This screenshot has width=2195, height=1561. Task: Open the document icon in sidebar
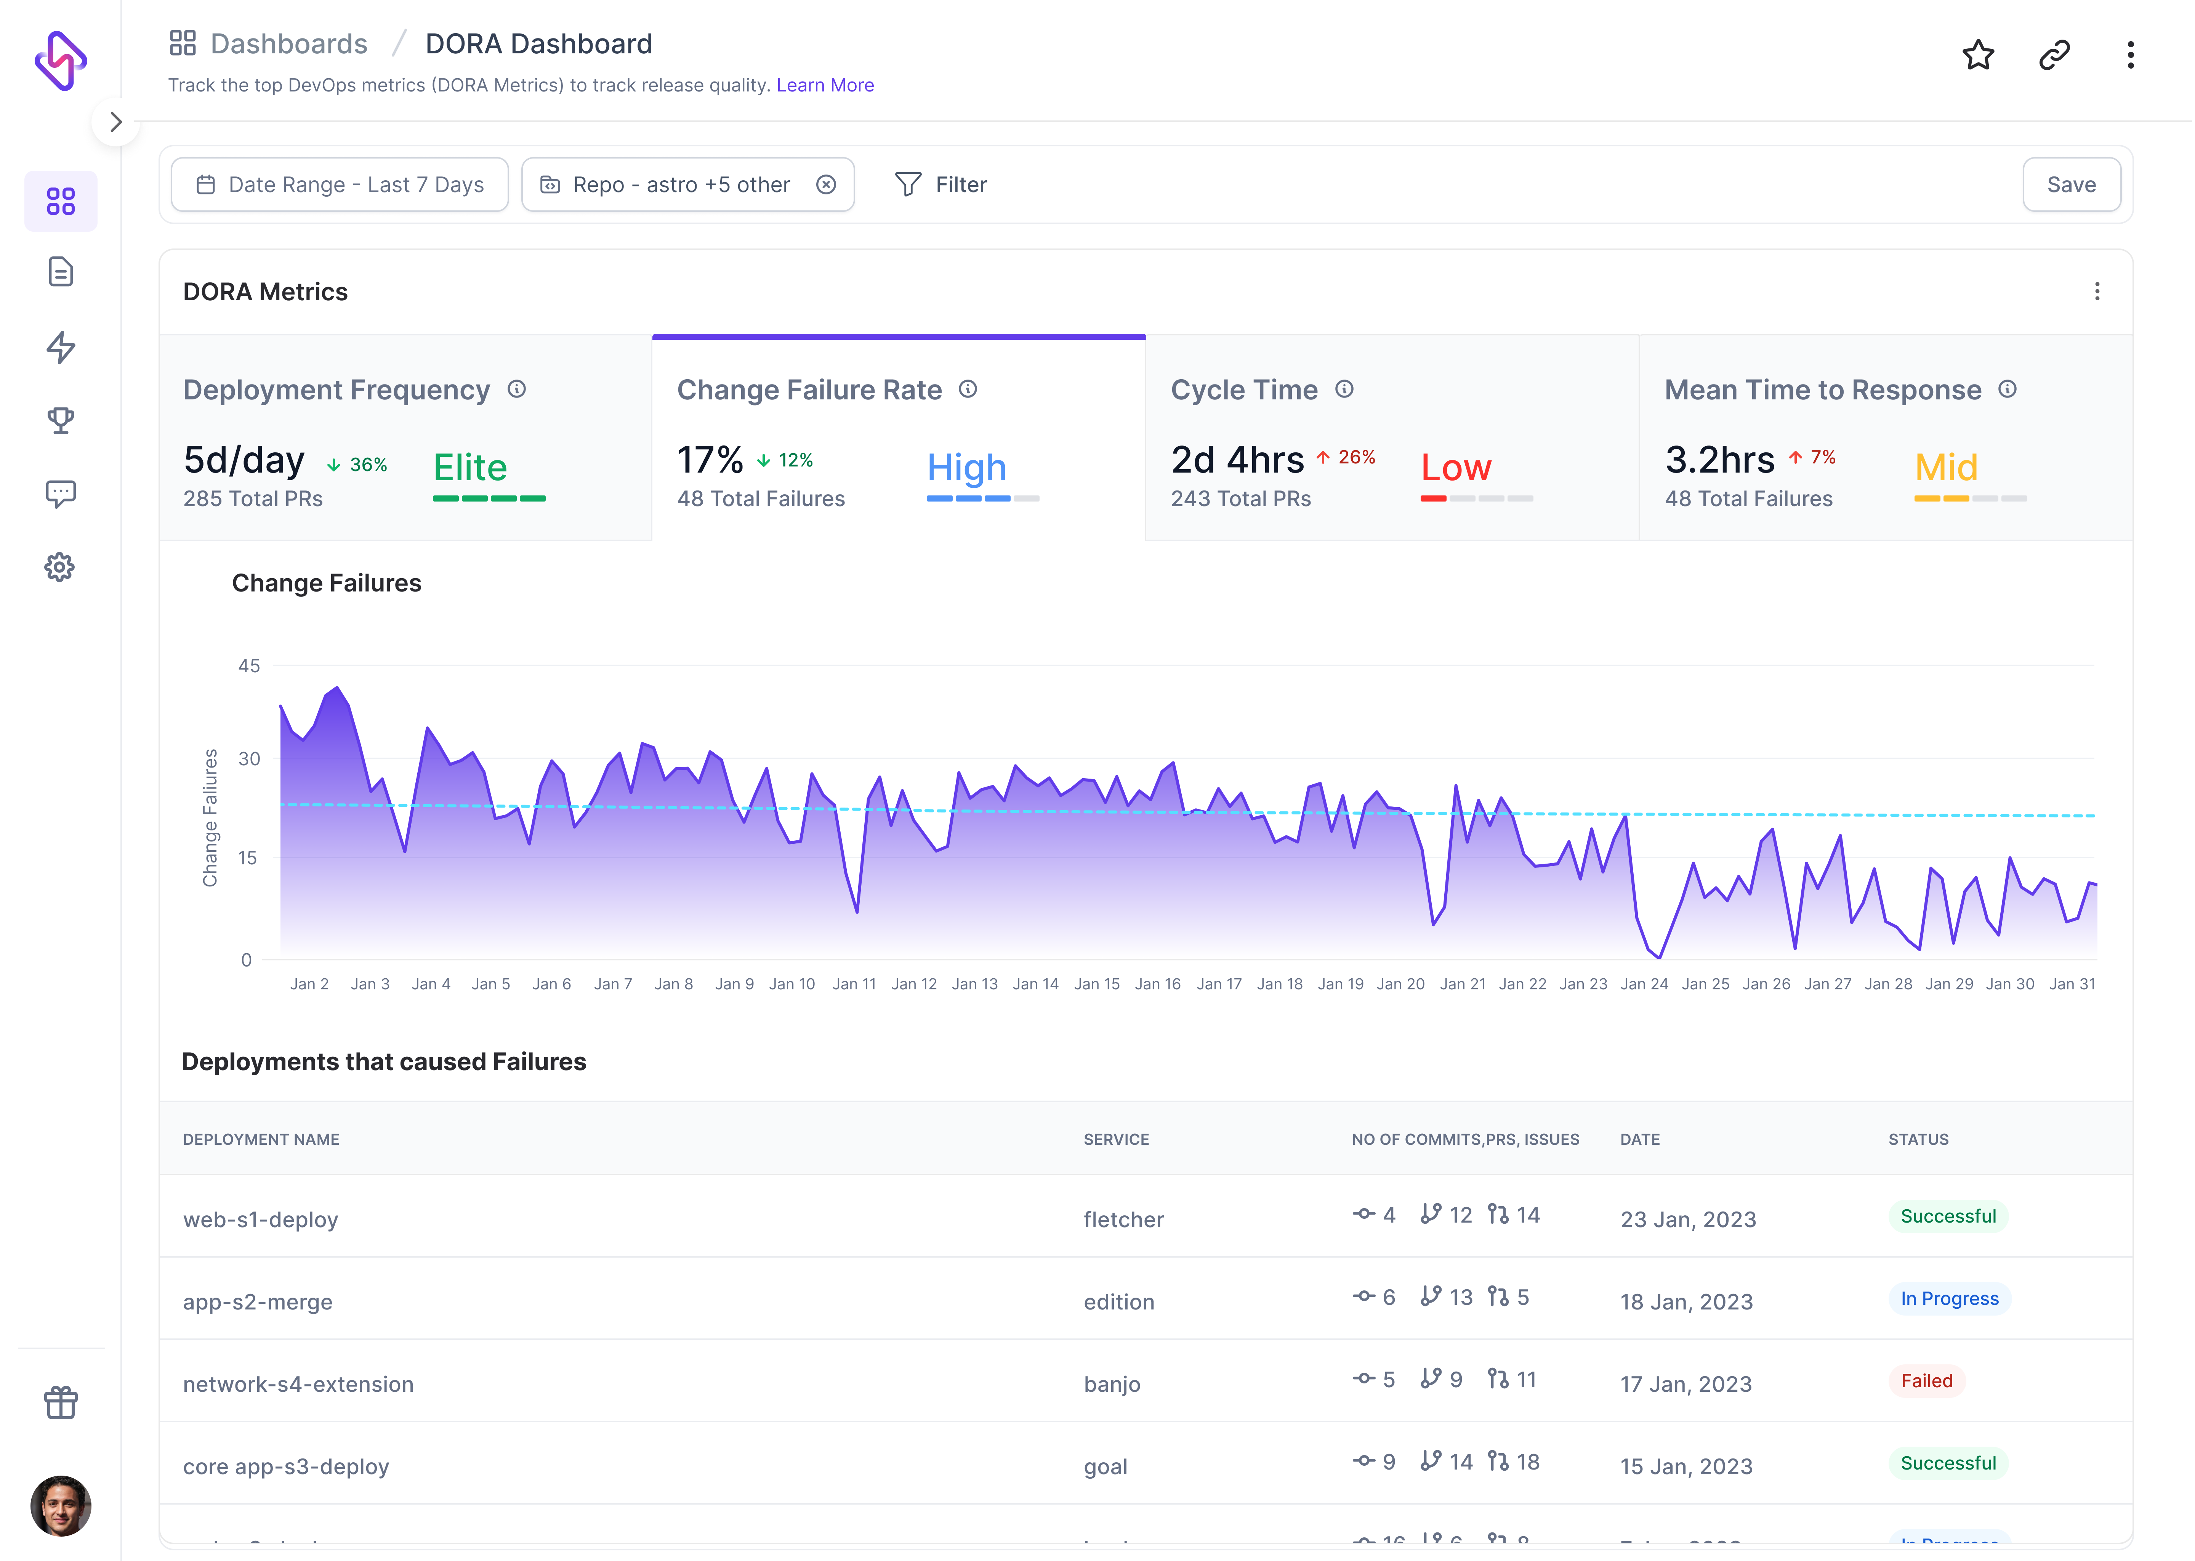click(61, 272)
